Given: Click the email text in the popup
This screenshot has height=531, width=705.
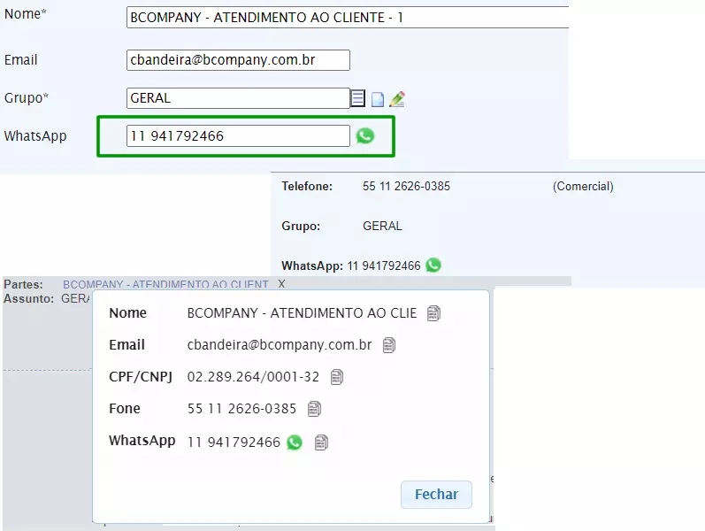Looking at the screenshot, I should click(x=280, y=345).
